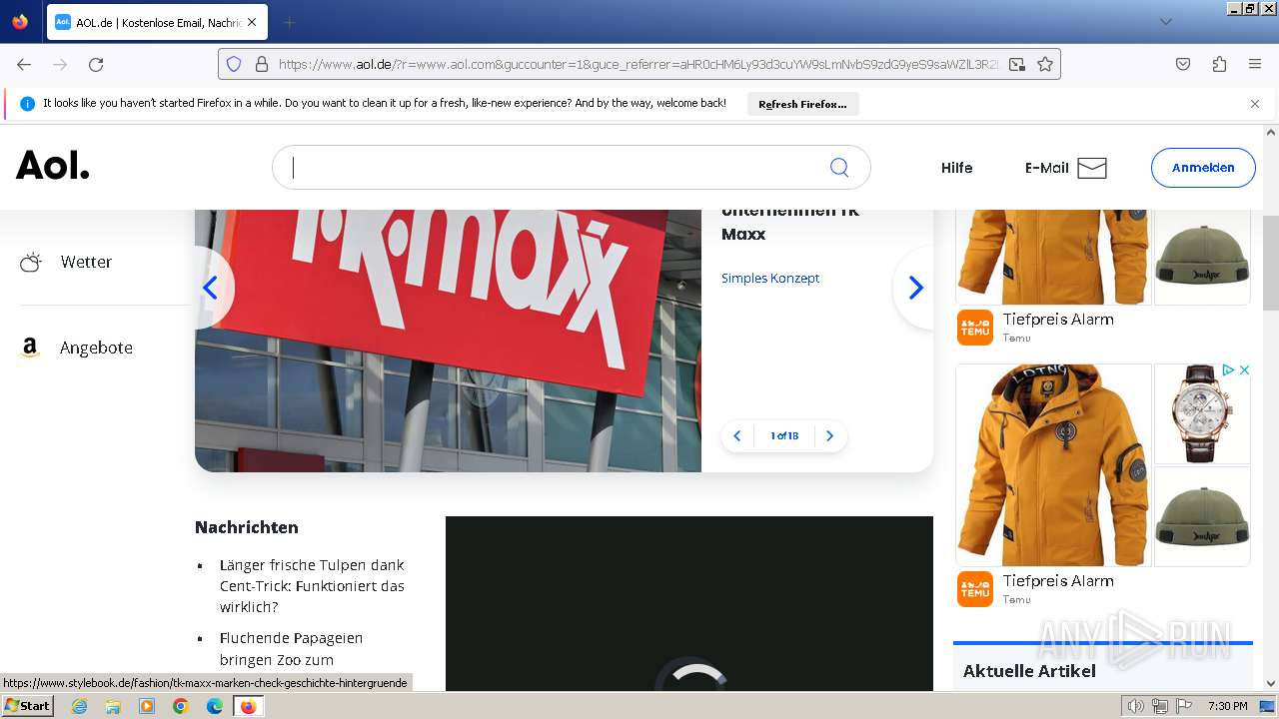
Task: Open the Windows Start menu
Action: click(x=28, y=706)
